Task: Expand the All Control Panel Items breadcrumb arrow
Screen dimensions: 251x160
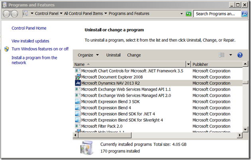Action: (106, 13)
